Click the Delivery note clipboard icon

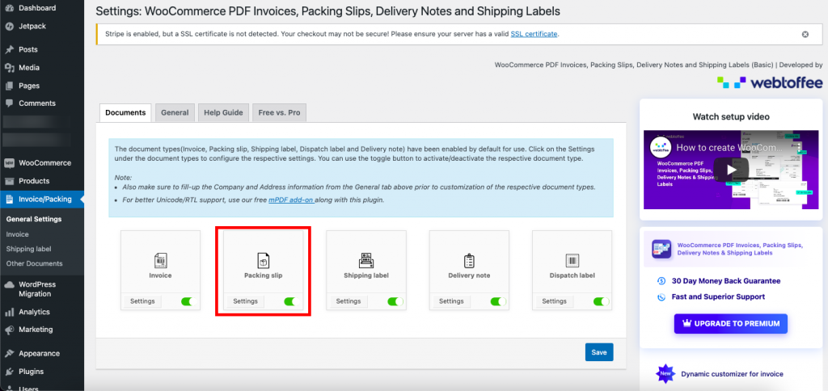(469, 260)
